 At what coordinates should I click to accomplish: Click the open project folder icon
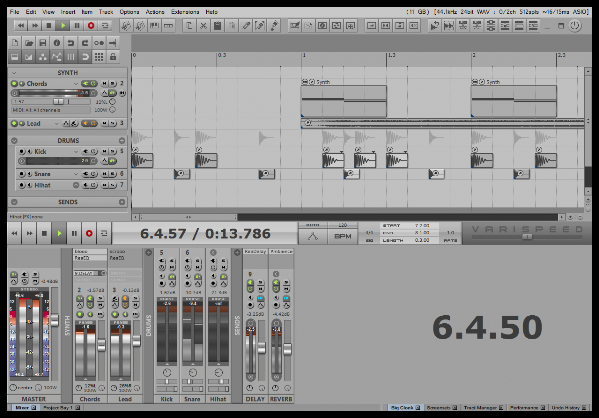29,43
